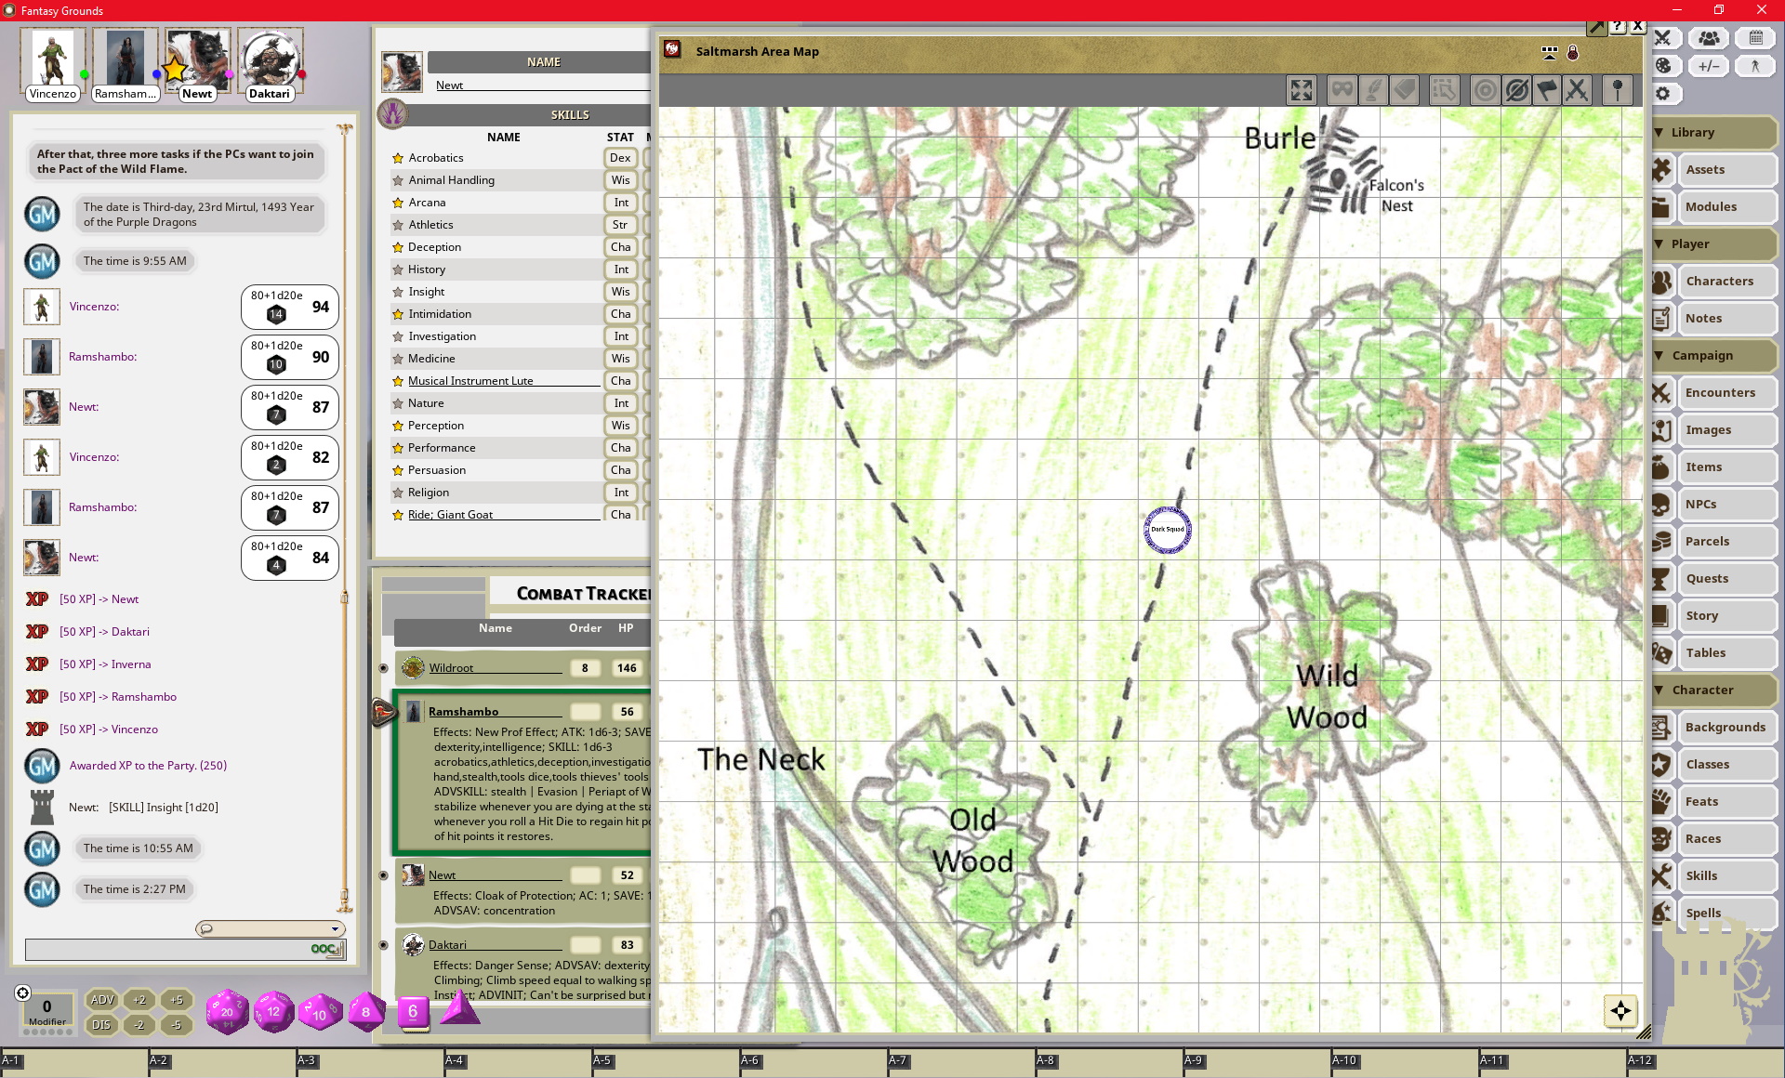Toggle proficiency star for Arcana

pyautogui.click(x=397, y=203)
